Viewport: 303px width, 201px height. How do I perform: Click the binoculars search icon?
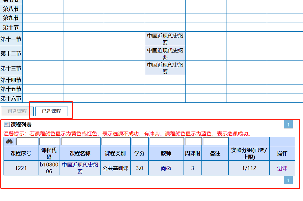pyautogui.click(x=9, y=141)
